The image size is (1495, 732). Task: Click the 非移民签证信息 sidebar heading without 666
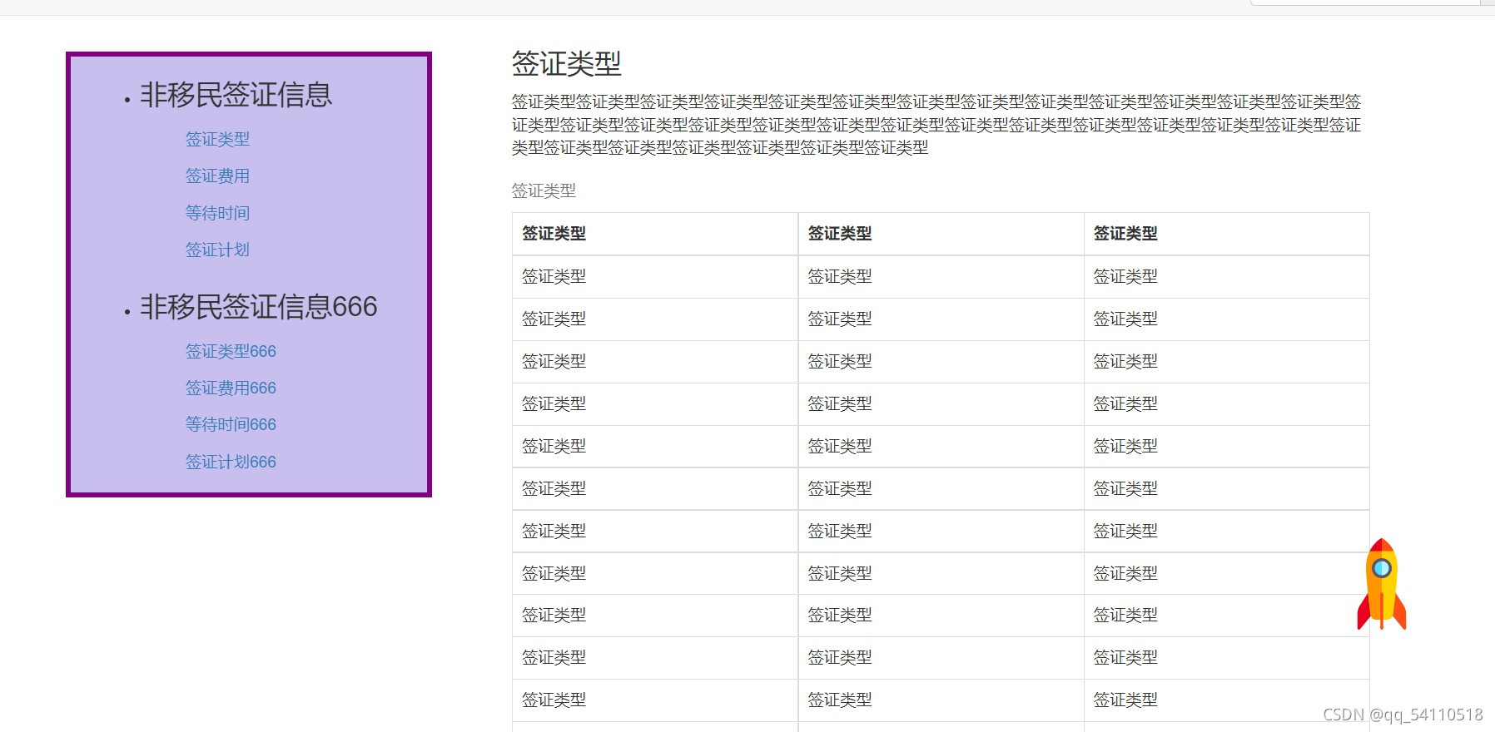pos(236,95)
